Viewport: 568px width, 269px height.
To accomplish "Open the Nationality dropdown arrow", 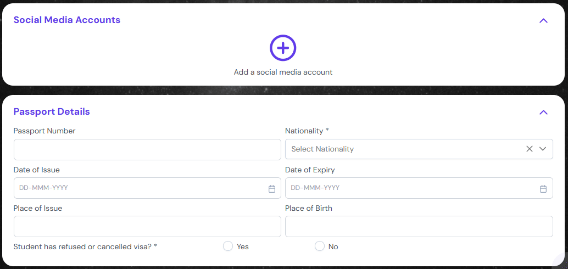I will click(543, 149).
